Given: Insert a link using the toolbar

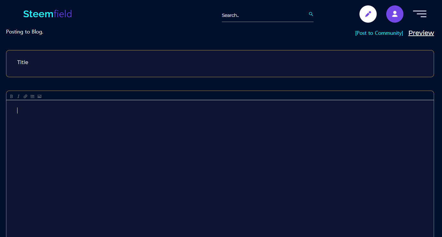Looking at the screenshot, I should [x=25, y=96].
